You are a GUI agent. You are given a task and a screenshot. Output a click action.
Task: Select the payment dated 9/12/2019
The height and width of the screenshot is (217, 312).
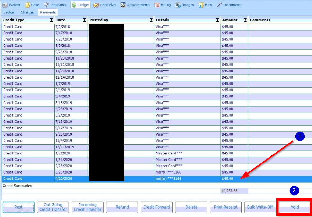pos(157,128)
